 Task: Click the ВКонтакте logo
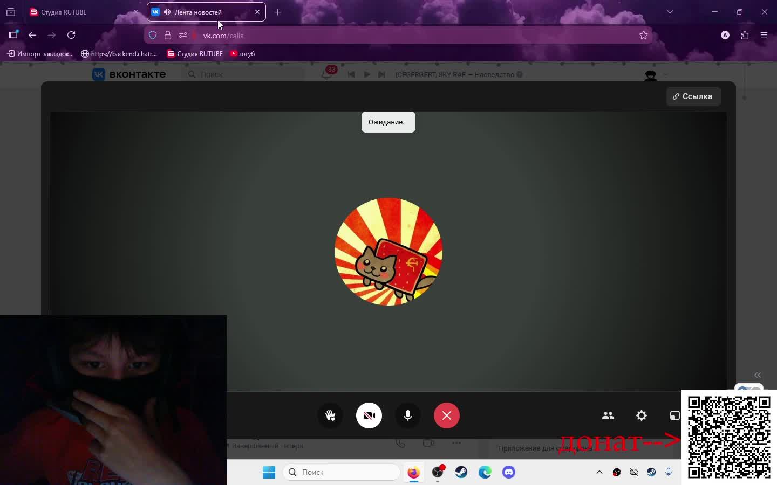(129, 74)
